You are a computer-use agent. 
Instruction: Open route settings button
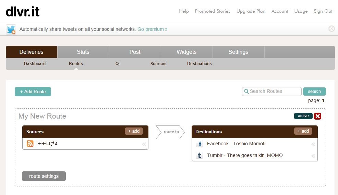44,176
